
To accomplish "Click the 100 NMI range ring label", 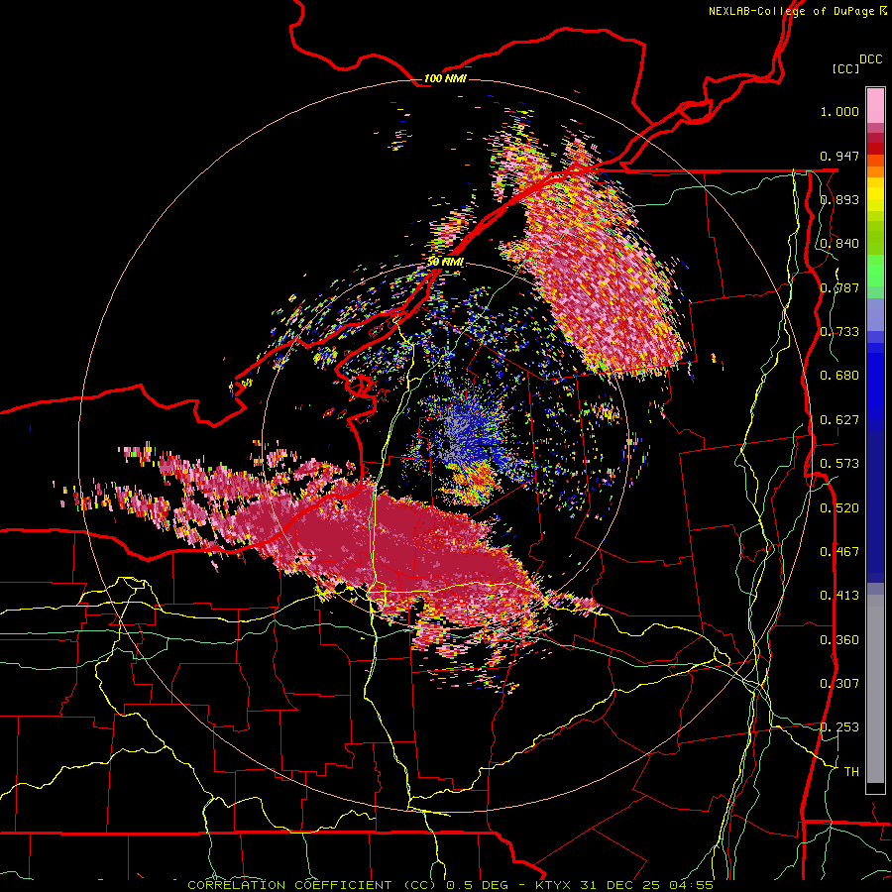I will [x=445, y=78].
